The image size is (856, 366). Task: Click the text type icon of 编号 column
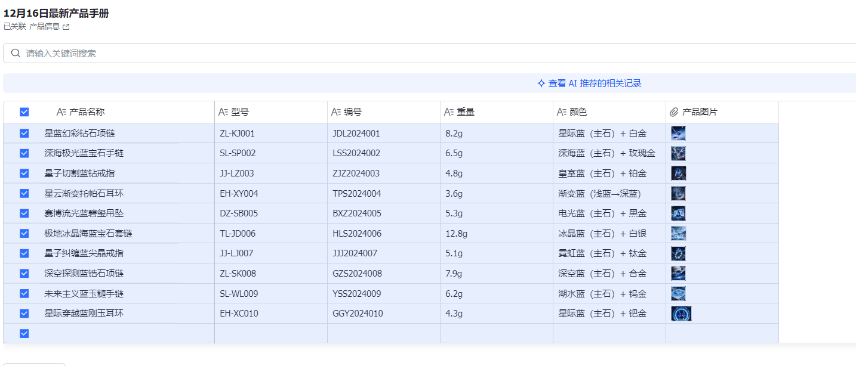(336, 112)
